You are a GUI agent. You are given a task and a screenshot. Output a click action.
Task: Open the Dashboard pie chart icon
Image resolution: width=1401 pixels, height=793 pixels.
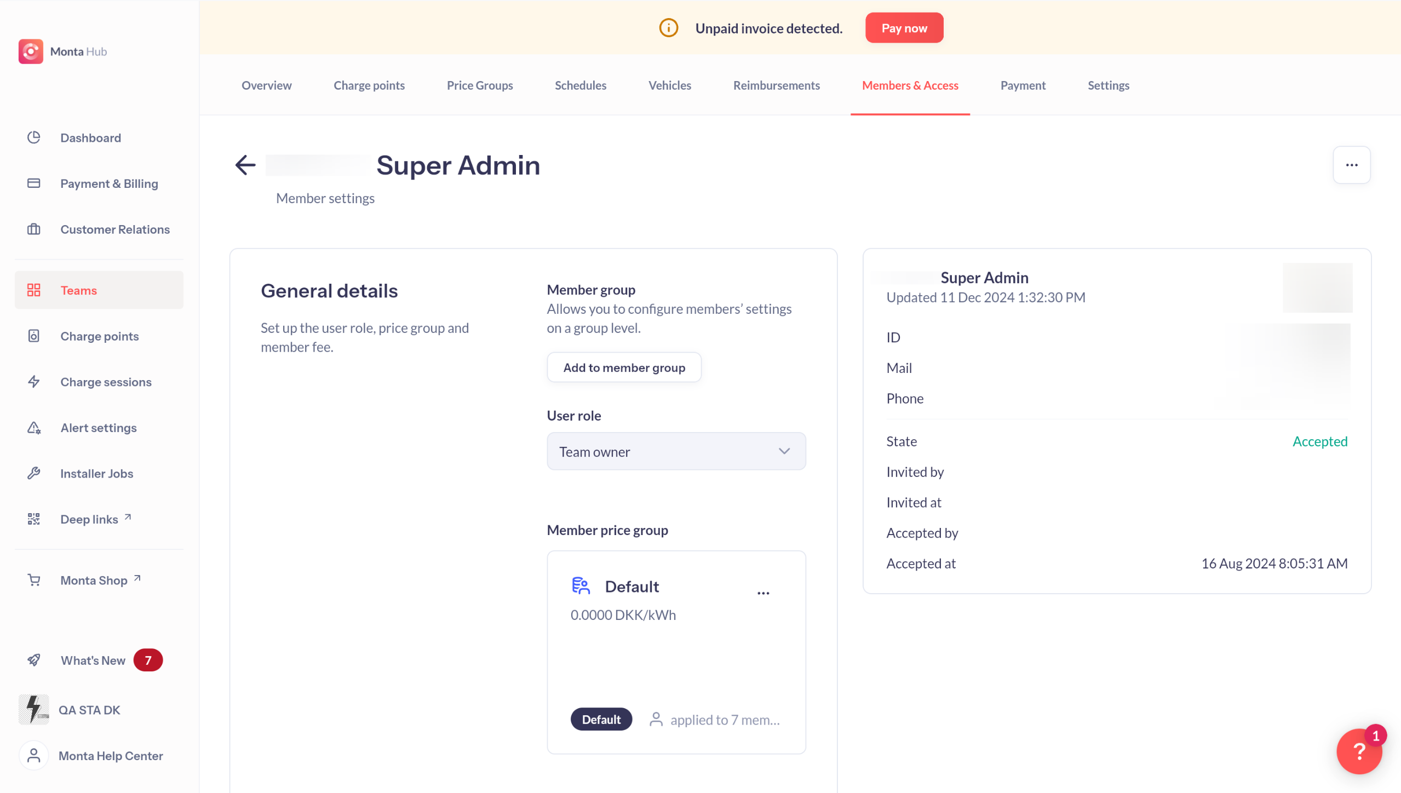pyautogui.click(x=34, y=137)
